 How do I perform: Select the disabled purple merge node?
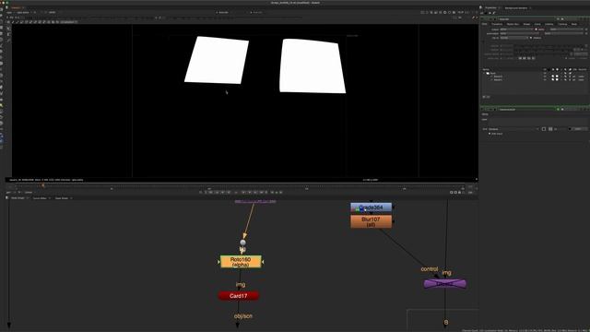[x=444, y=283]
